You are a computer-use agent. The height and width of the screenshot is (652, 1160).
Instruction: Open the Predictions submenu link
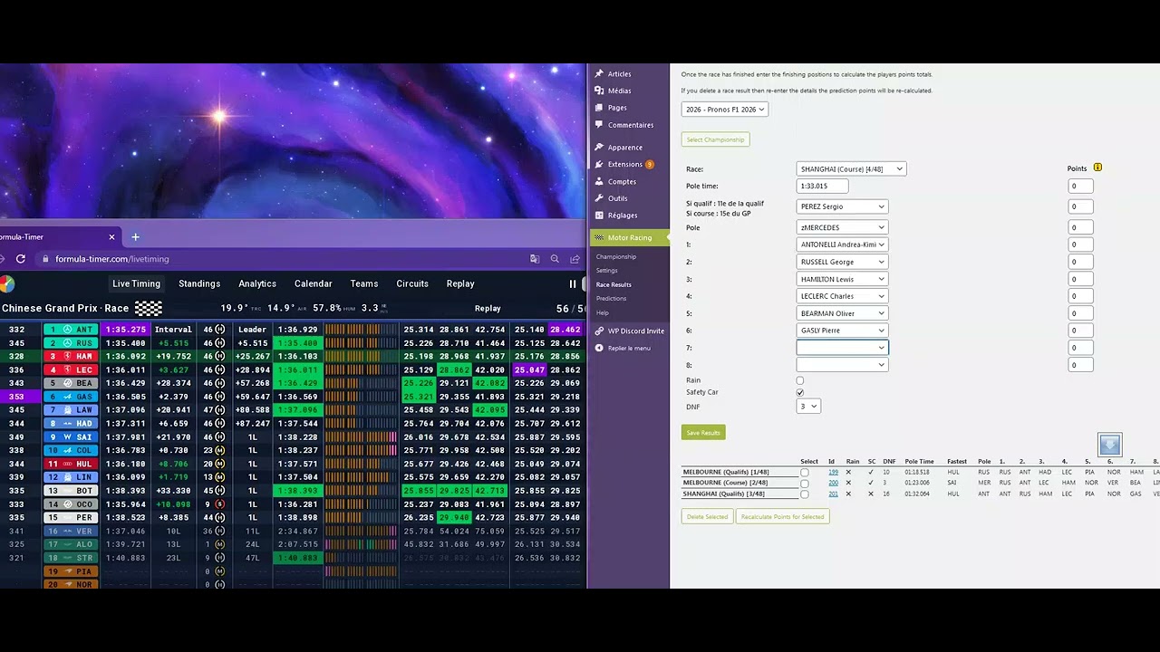[x=611, y=299]
